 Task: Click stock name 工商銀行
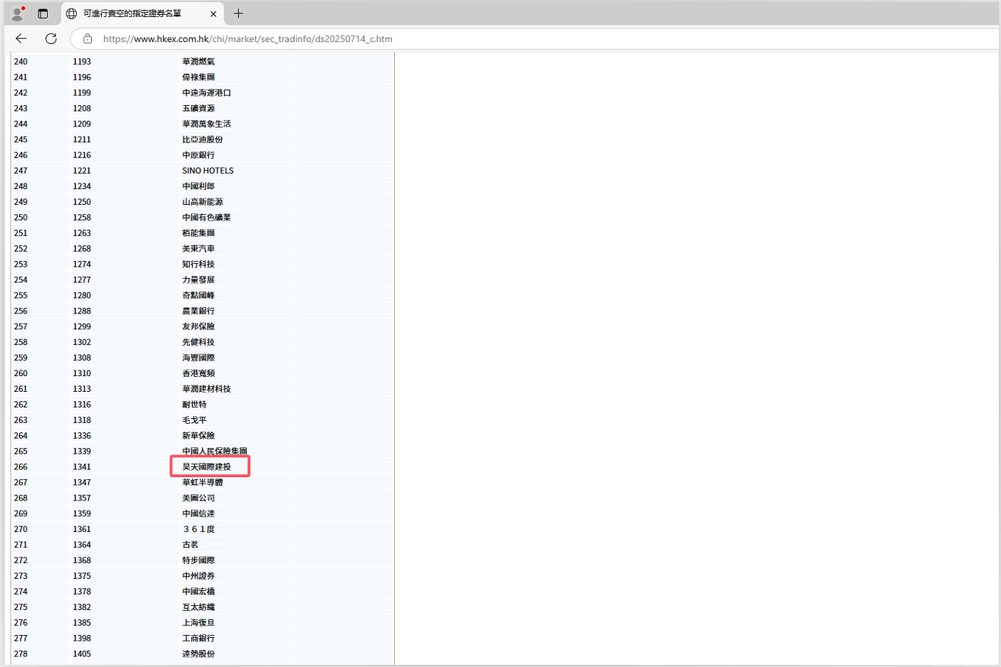pyautogui.click(x=198, y=639)
